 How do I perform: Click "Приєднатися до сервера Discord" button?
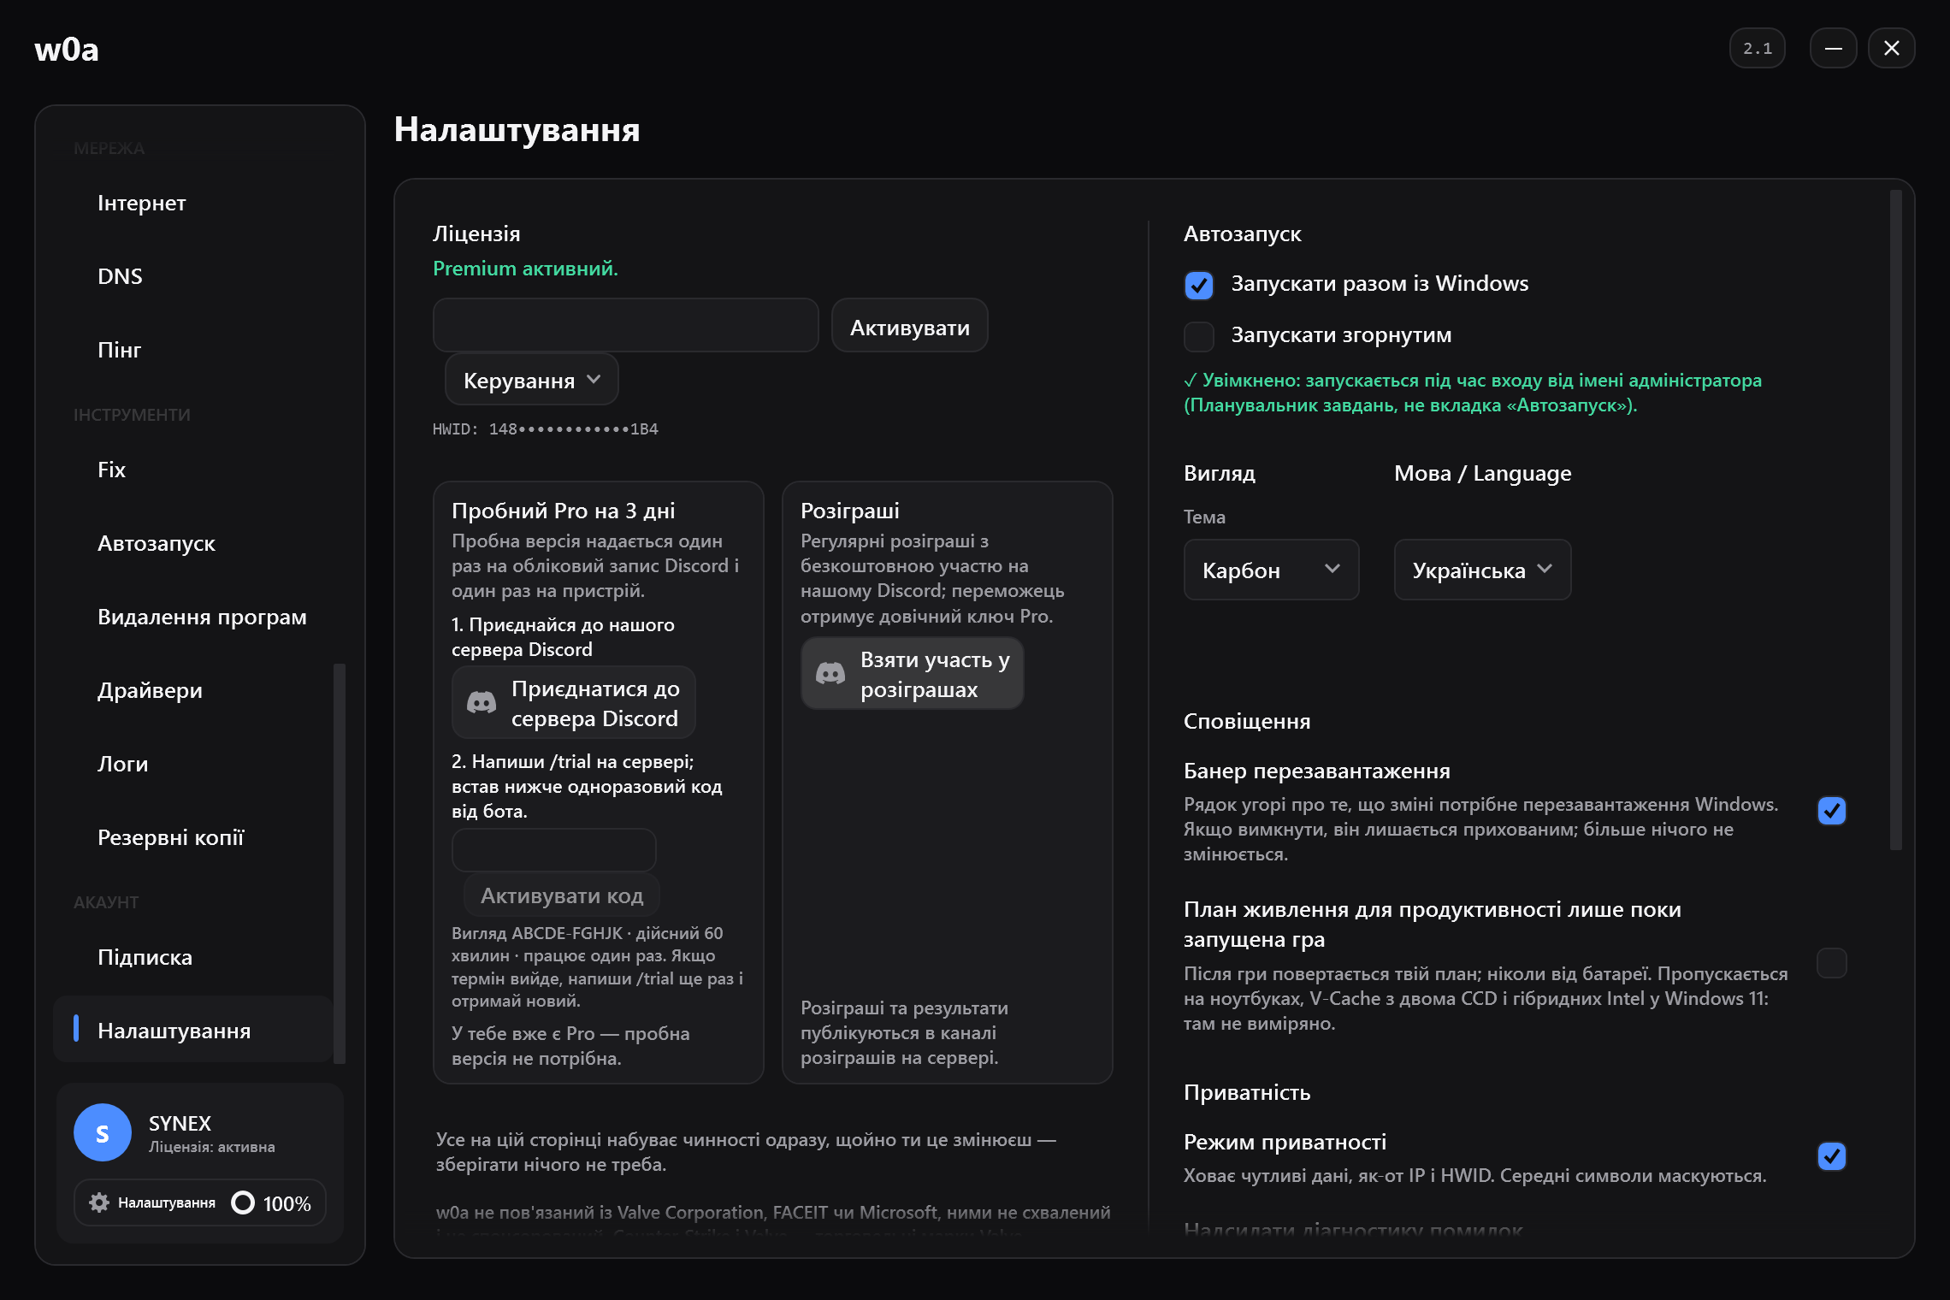[574, 703]
